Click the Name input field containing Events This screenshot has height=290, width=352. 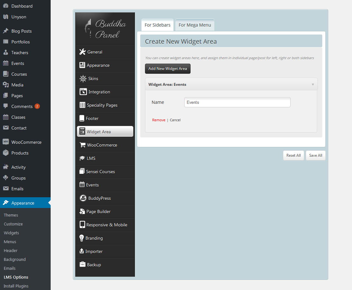pos(237,102)
